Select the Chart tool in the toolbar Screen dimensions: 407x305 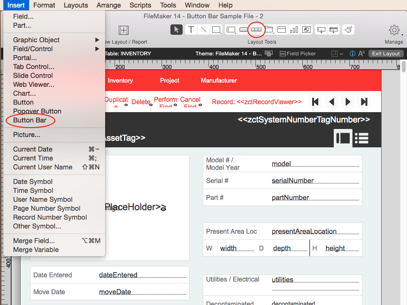click(x=294, y=30)
